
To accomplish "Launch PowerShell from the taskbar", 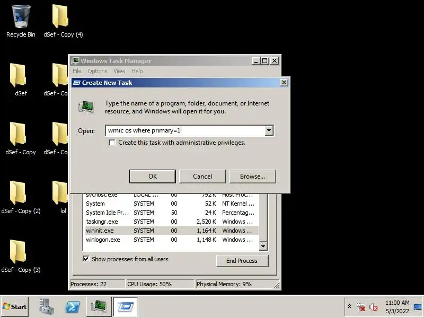I will [x=73, y=307].
